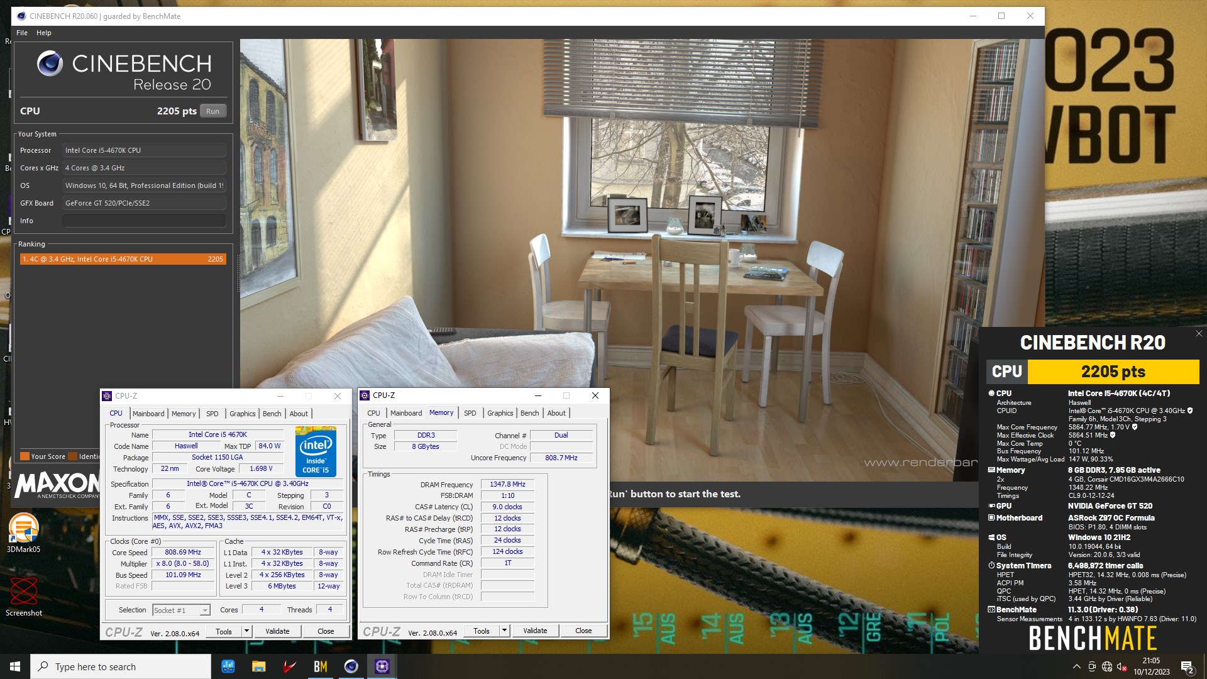Click Validate in left CPU-Z window

pyautogui.click(x=277, y=631)
